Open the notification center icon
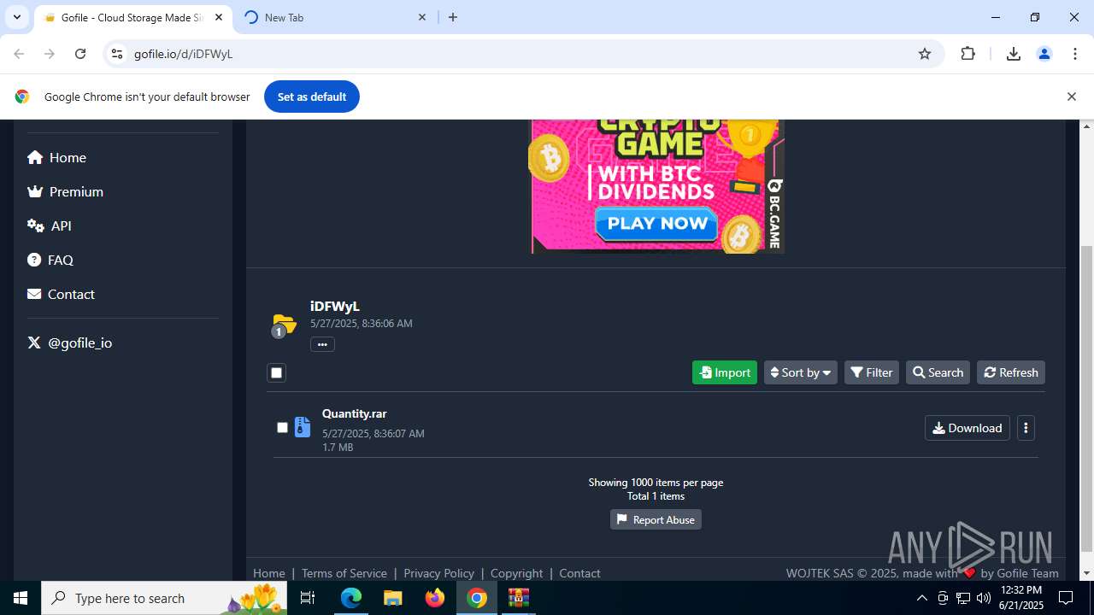 point(1066,598)
